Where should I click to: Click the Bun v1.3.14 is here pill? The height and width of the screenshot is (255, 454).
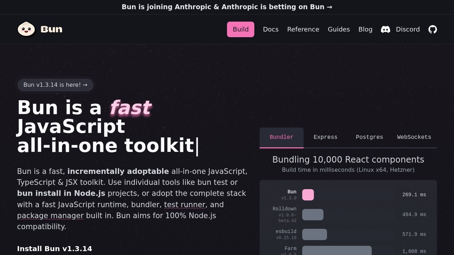(x=55, y=85)
